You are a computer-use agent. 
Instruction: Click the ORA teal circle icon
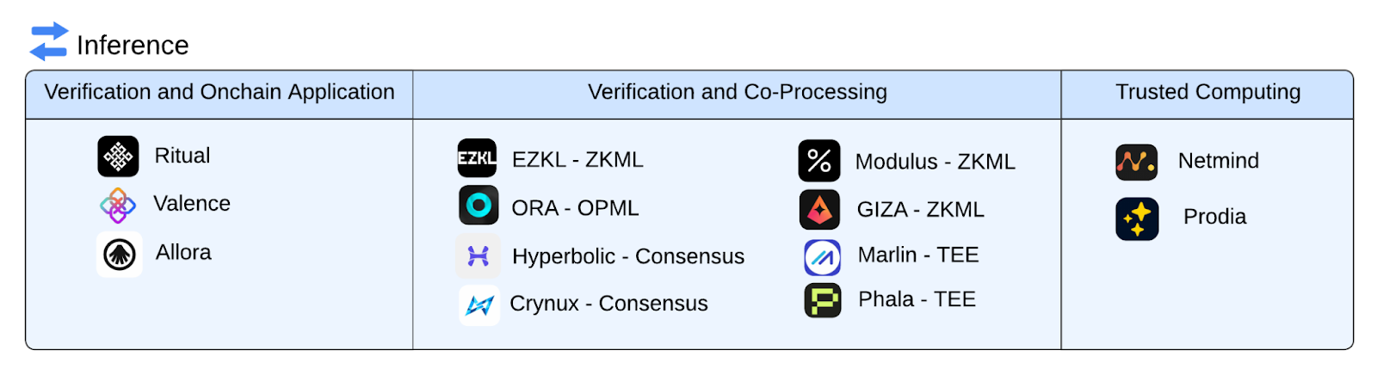tap(479, 206)
